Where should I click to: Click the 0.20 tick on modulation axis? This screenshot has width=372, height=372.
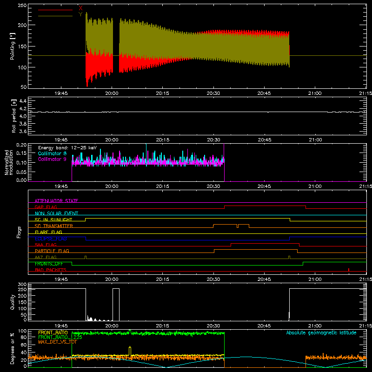(x=21, y=145)
